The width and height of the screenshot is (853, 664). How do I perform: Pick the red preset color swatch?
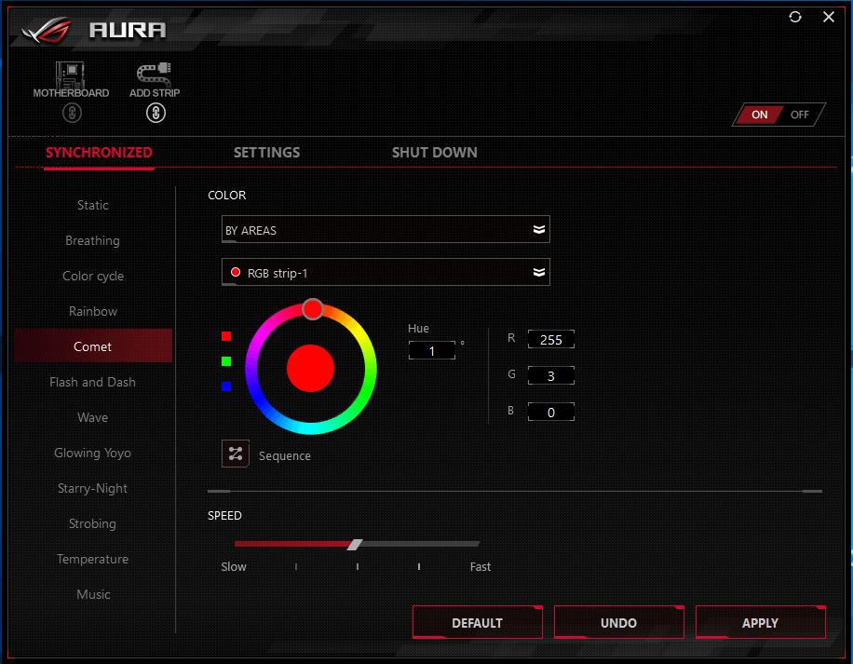(226, 336)
